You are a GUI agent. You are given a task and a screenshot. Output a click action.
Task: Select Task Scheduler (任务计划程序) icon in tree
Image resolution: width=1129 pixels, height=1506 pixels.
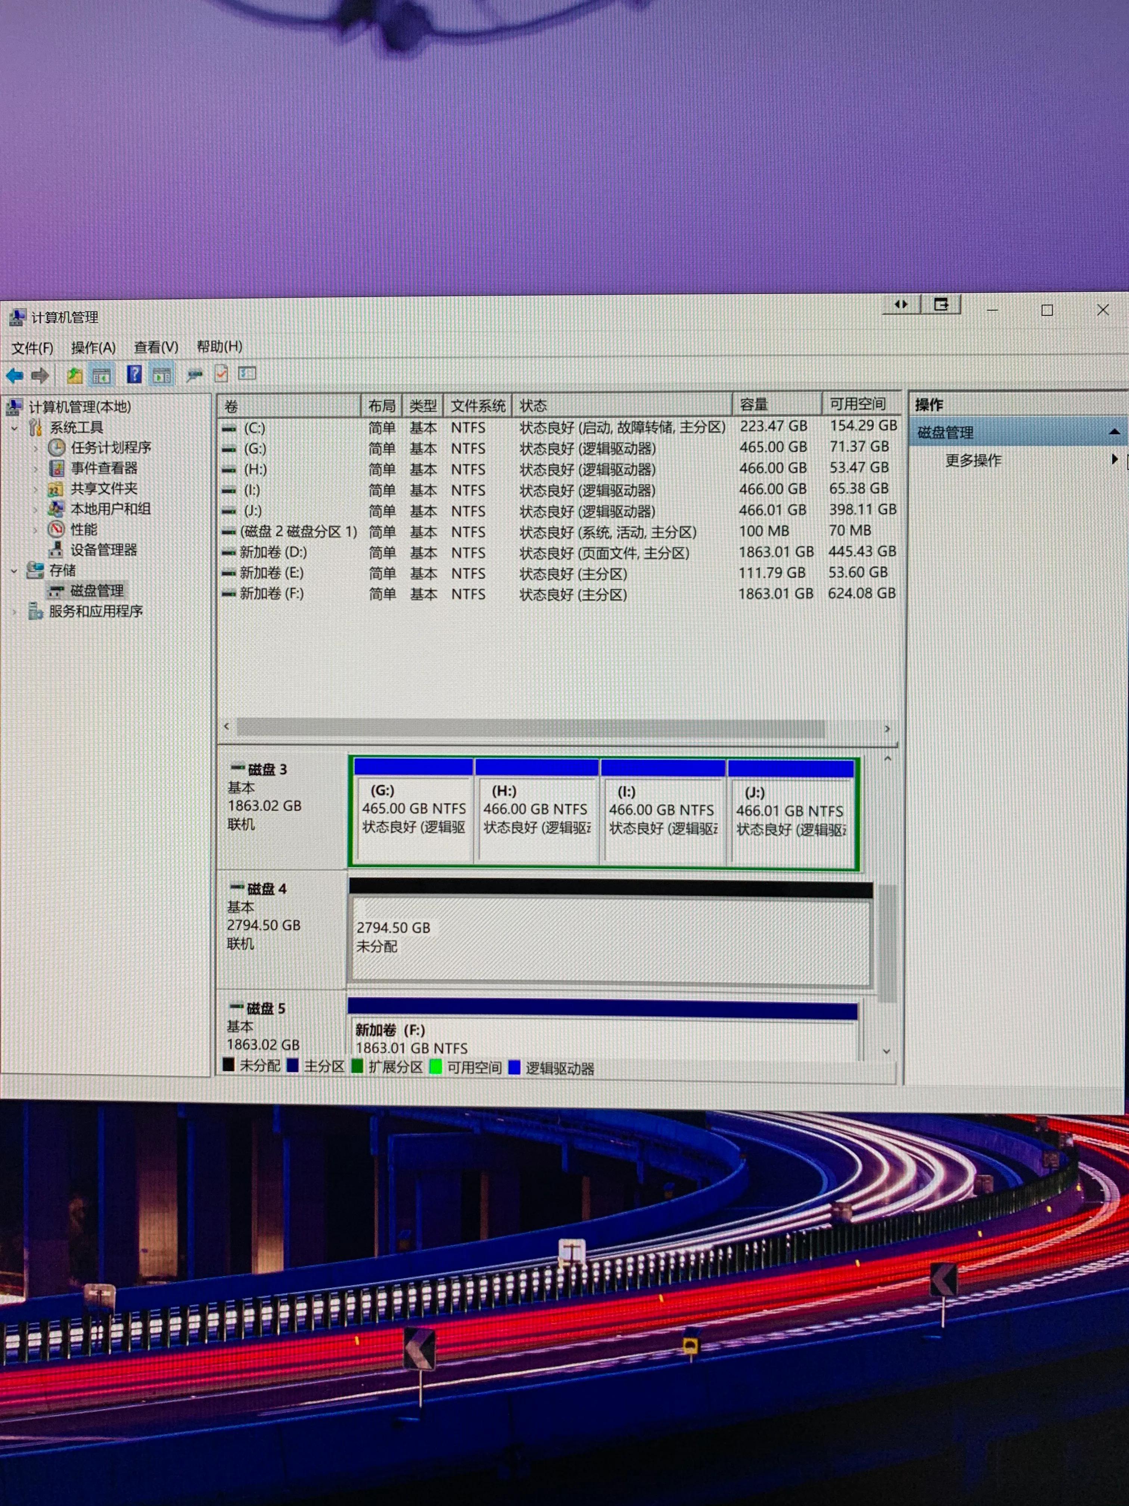(x=57, y=447)
